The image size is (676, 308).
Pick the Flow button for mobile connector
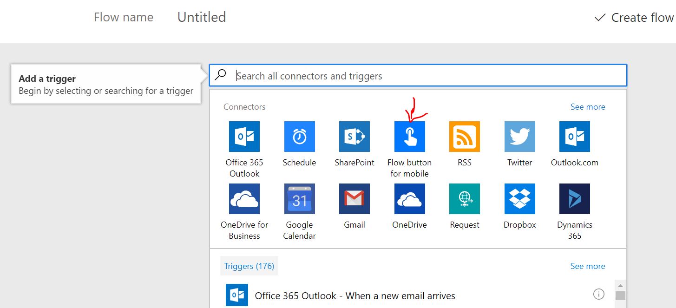point(410,137)
